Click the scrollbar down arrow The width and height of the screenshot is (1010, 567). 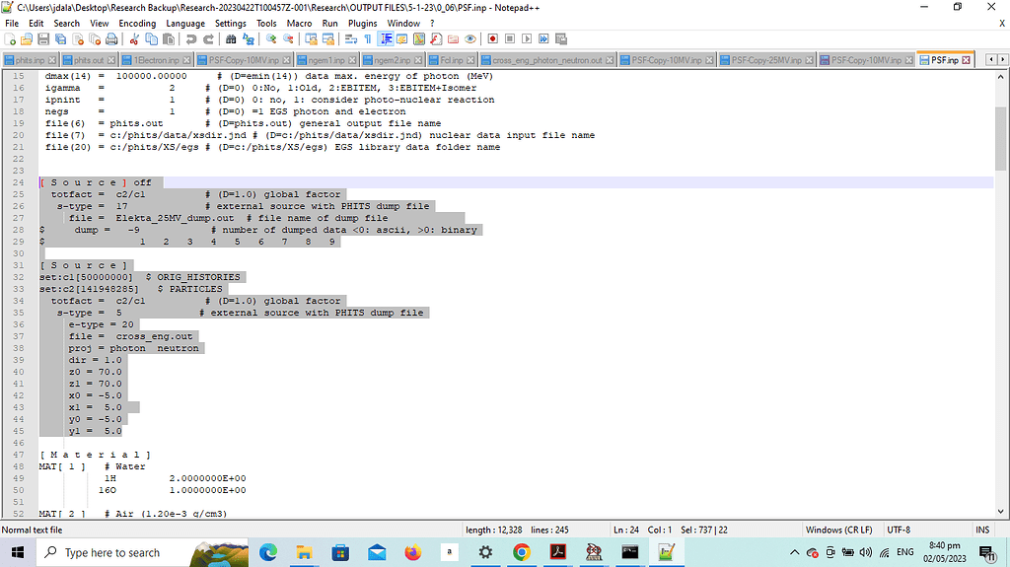pyautogui.click(x=1000, y=512)
